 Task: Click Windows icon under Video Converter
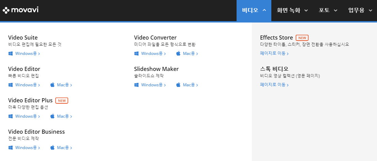click(x=137, y=54)
